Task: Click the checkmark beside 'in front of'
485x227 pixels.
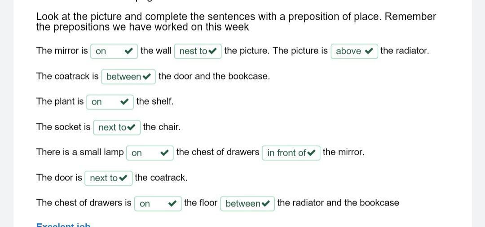Action: 312,153
